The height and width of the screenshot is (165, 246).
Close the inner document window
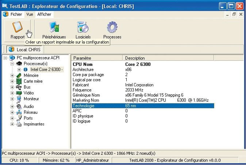(x=241, y=14)
